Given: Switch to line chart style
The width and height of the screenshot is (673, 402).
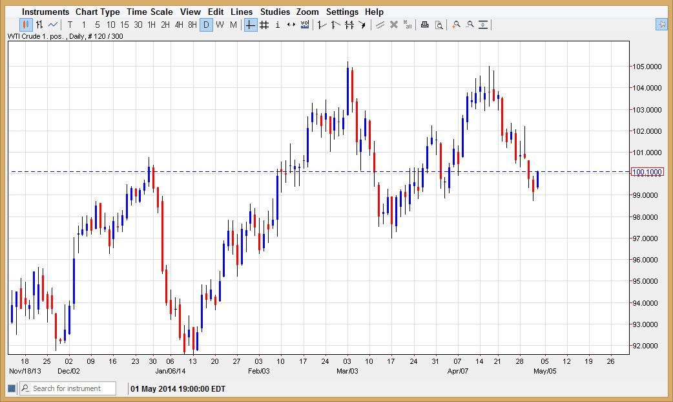Looking at the screenshot, I should click(53, 25).
